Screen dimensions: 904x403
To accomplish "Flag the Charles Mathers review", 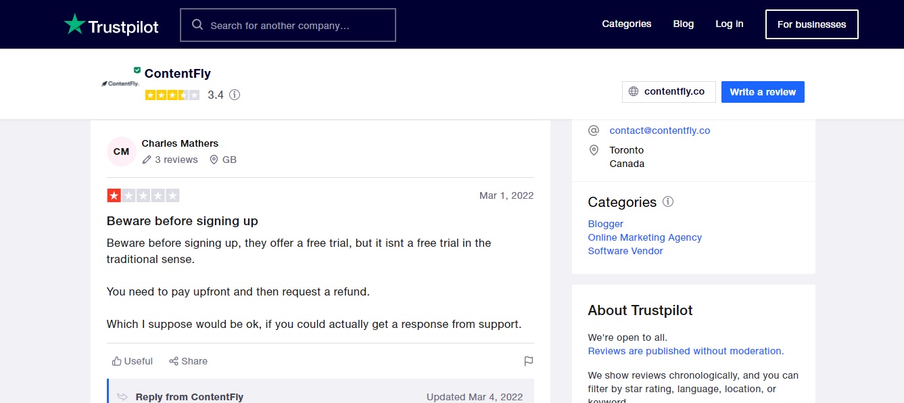I will (529, 361).
